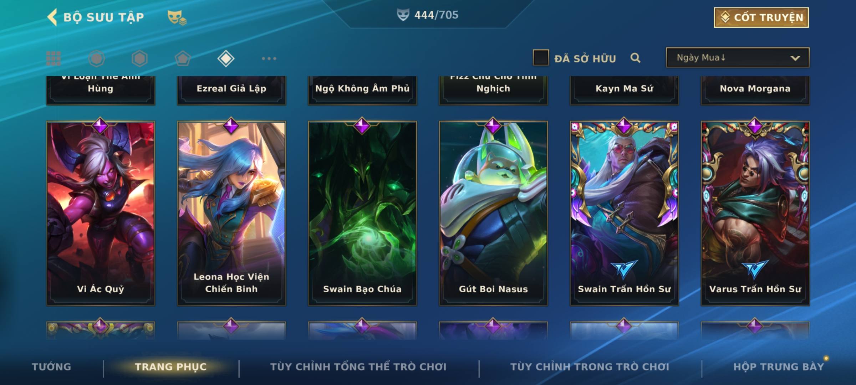
Task: Switch to the Tướng tab
Action: coord(51,367)
